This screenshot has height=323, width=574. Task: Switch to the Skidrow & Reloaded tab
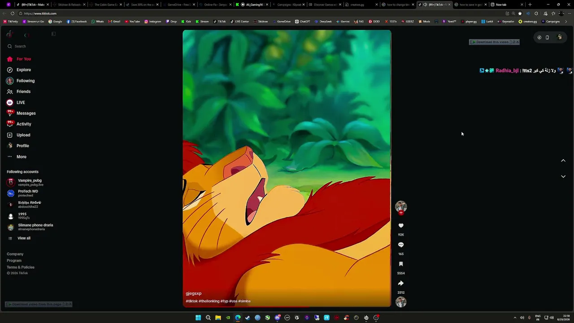click(69, 4)
